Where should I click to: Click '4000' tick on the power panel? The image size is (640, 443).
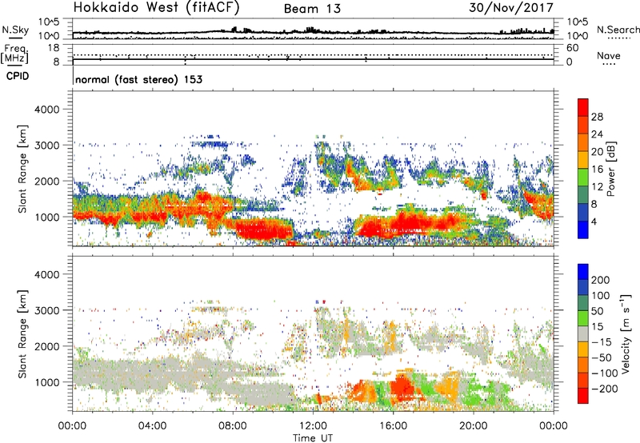tap(47, 110)
